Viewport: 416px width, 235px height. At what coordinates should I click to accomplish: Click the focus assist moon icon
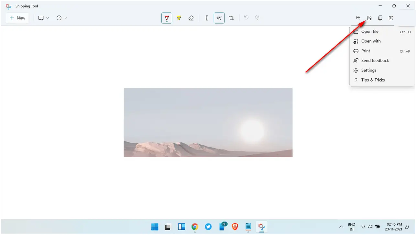(x=407, y=227)
